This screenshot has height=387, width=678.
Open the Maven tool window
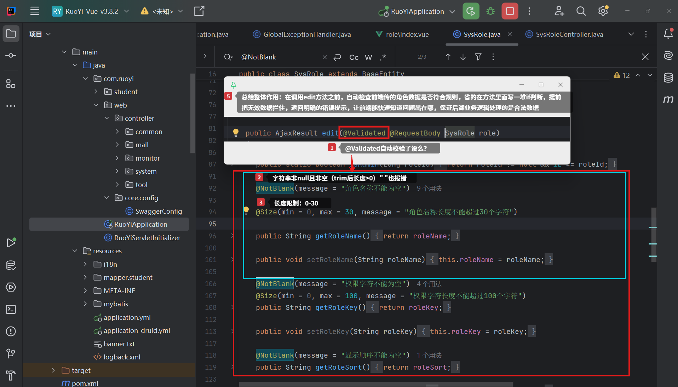pyautogui.click(x=668, y=99)
